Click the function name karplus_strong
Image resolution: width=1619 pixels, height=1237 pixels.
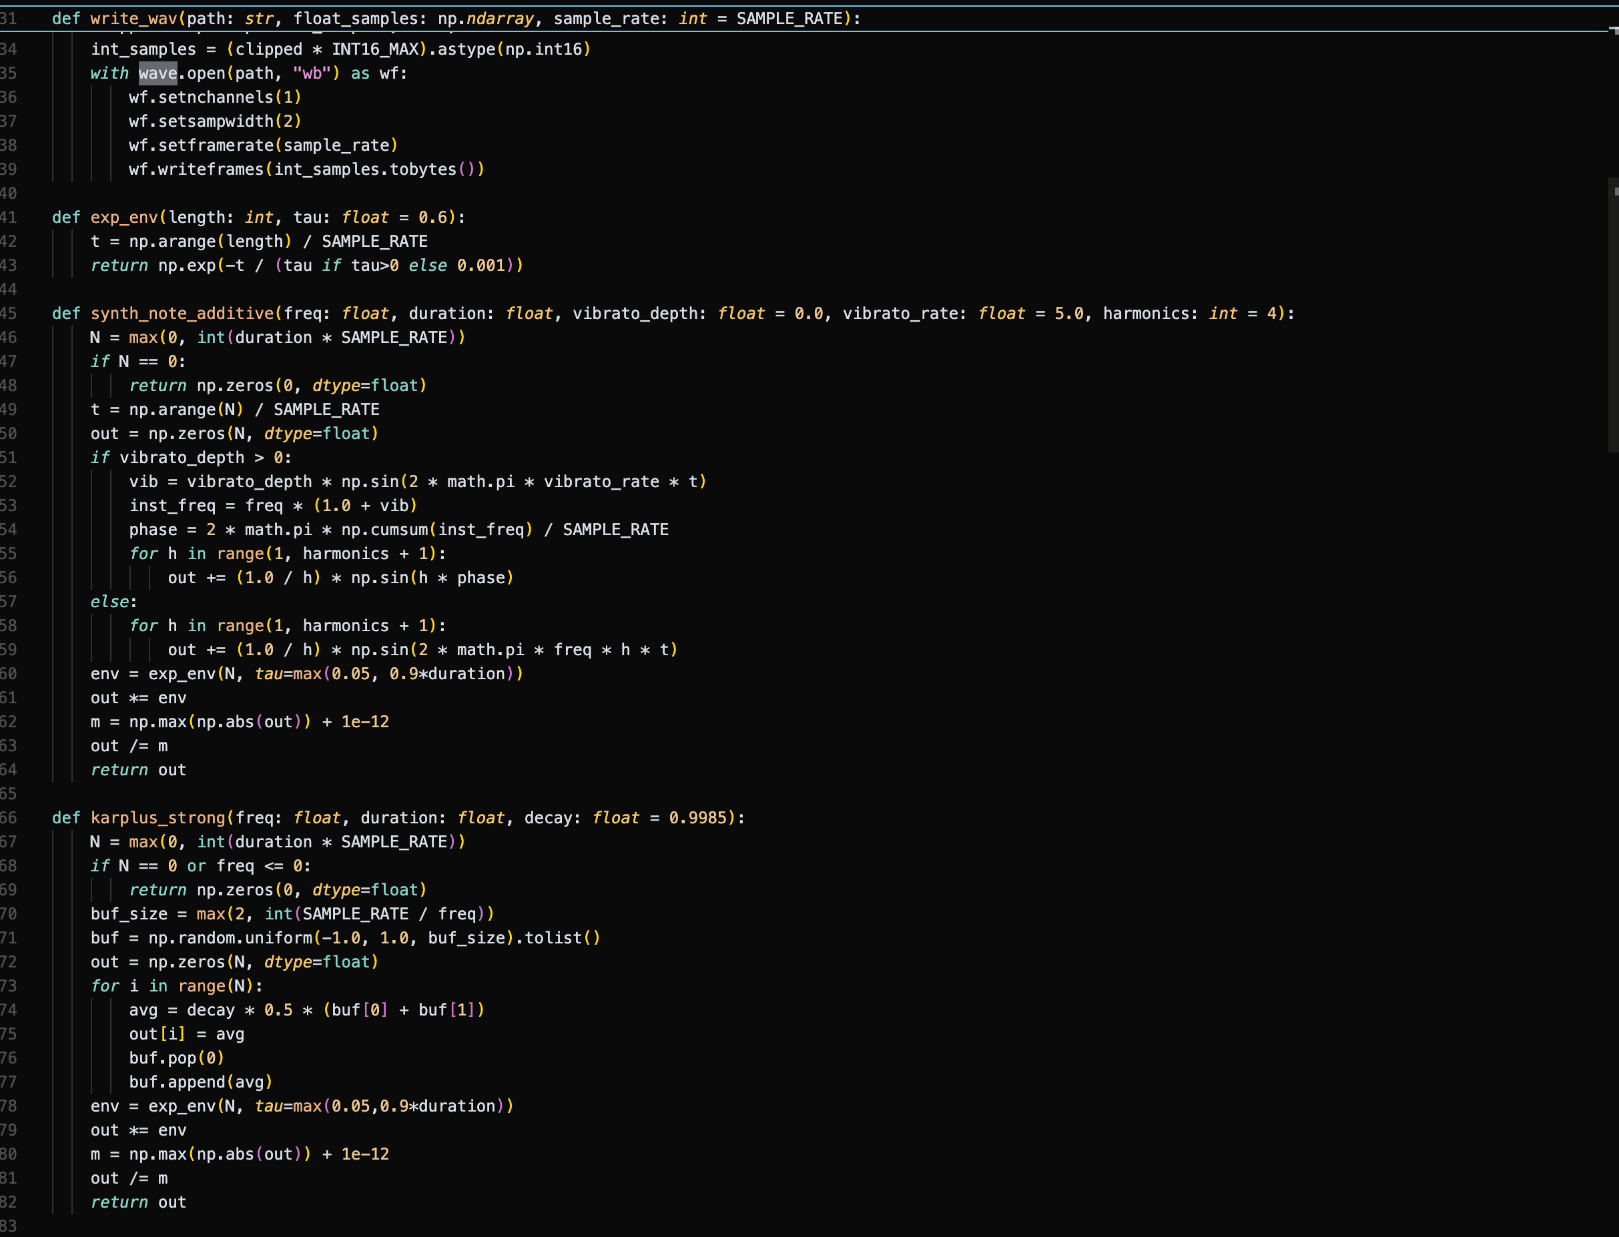(158, 817)
